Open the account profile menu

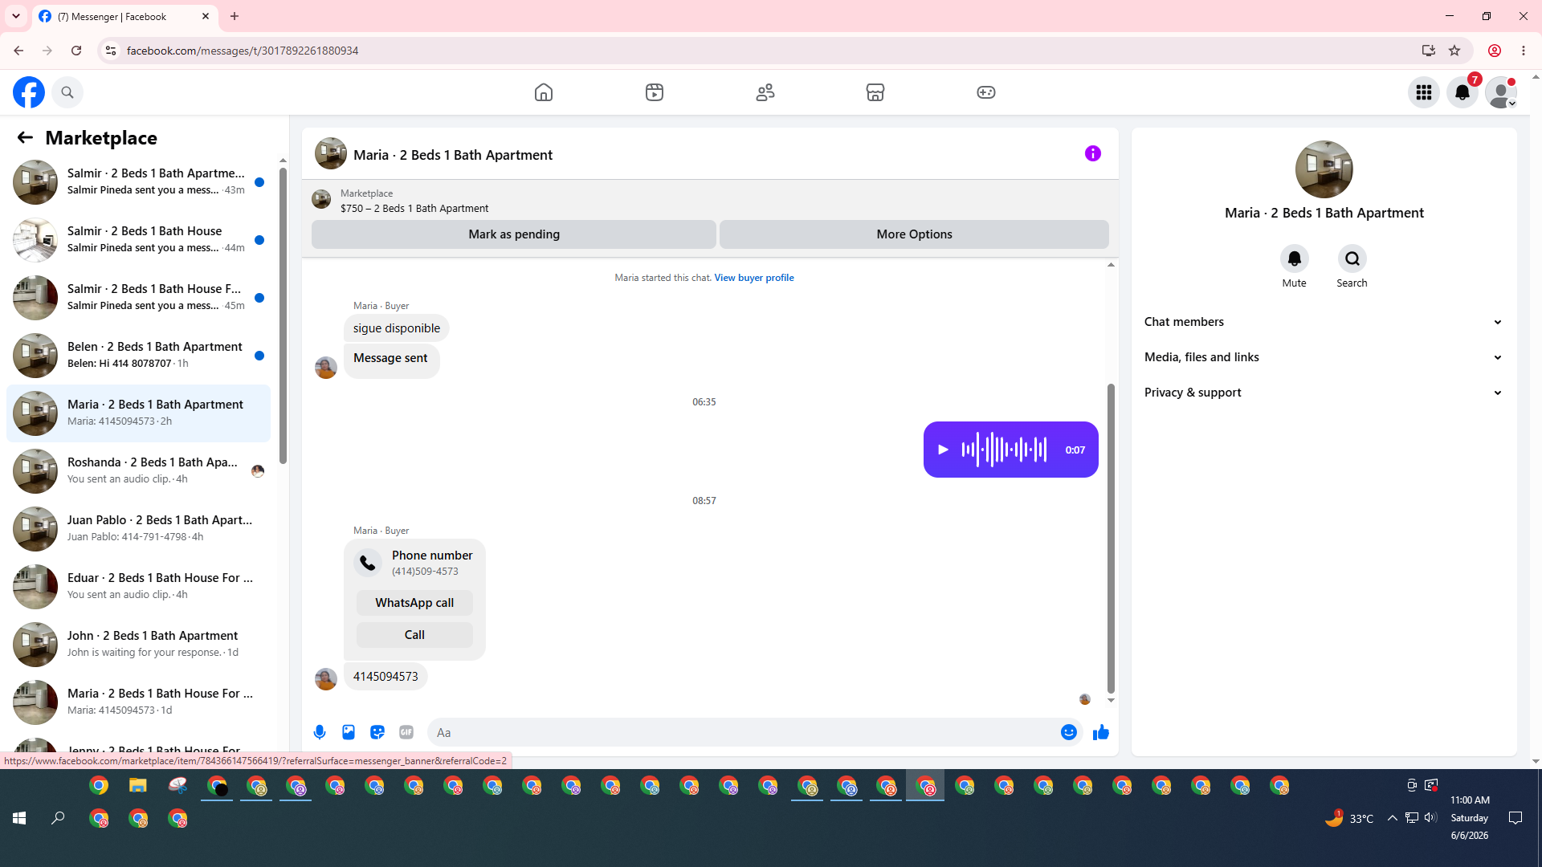click(x=1501, y=92)
